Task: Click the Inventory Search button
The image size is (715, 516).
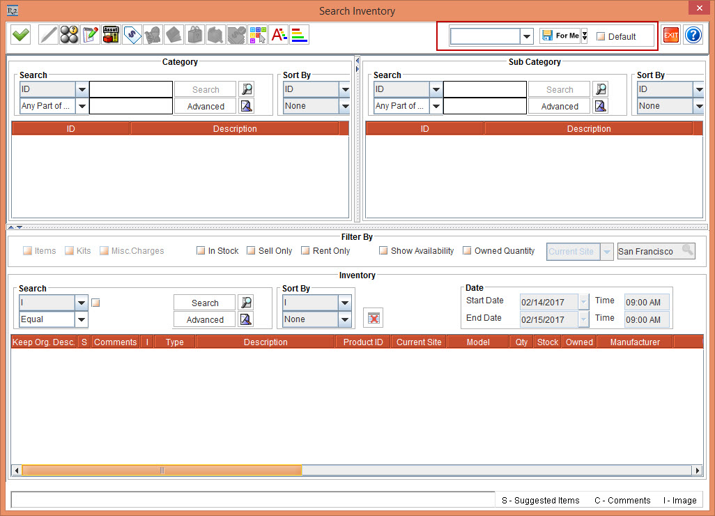Action: pyautogui.click(x=205, y=303)
